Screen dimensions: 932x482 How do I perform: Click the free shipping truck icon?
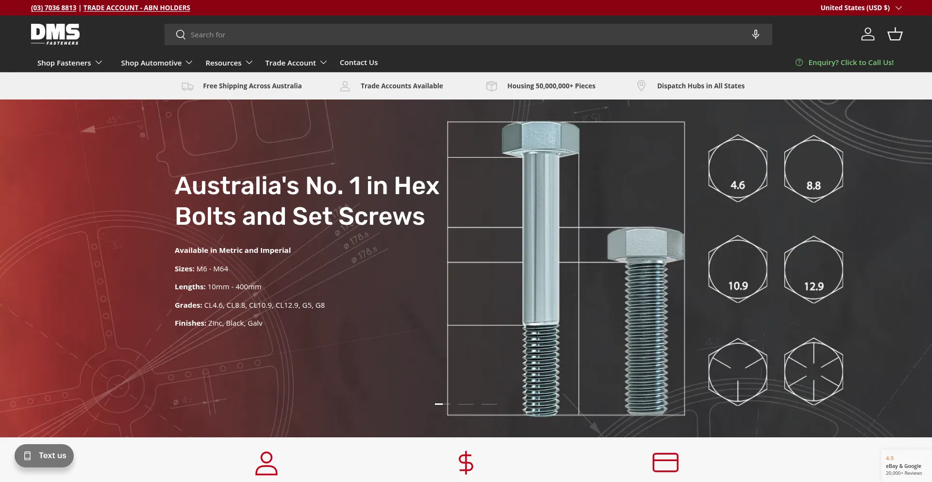[187, 86]
